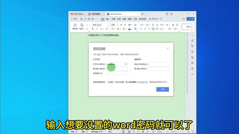The width and height of the screenshot is (239, 134).
Task: Switch to the WPS Office home tab
Action: pos(77,14)
